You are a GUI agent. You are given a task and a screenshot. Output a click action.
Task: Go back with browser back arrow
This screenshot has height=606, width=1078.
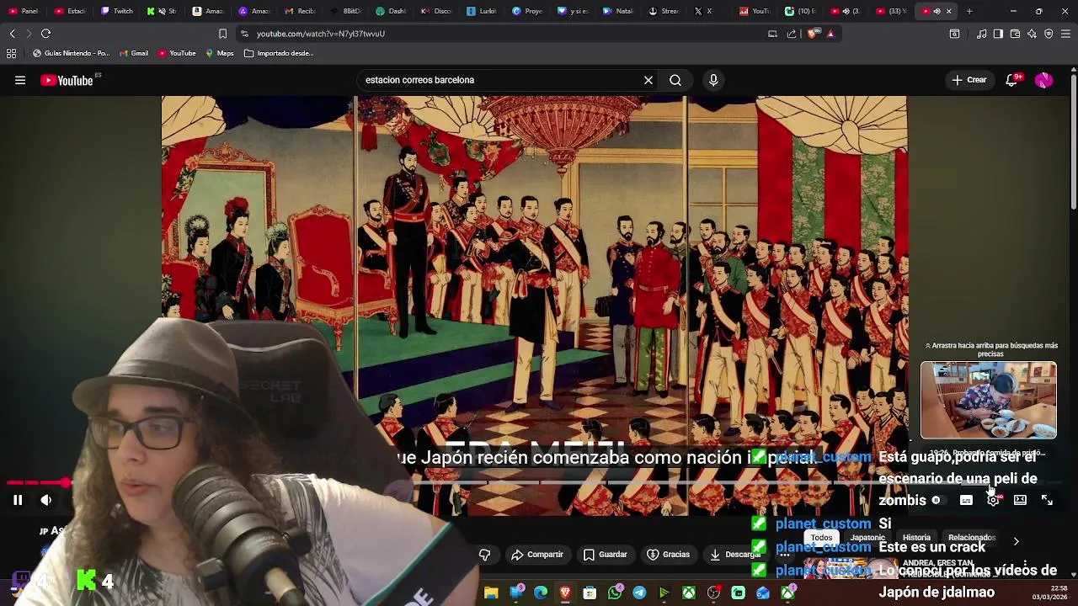click(12, 34)
